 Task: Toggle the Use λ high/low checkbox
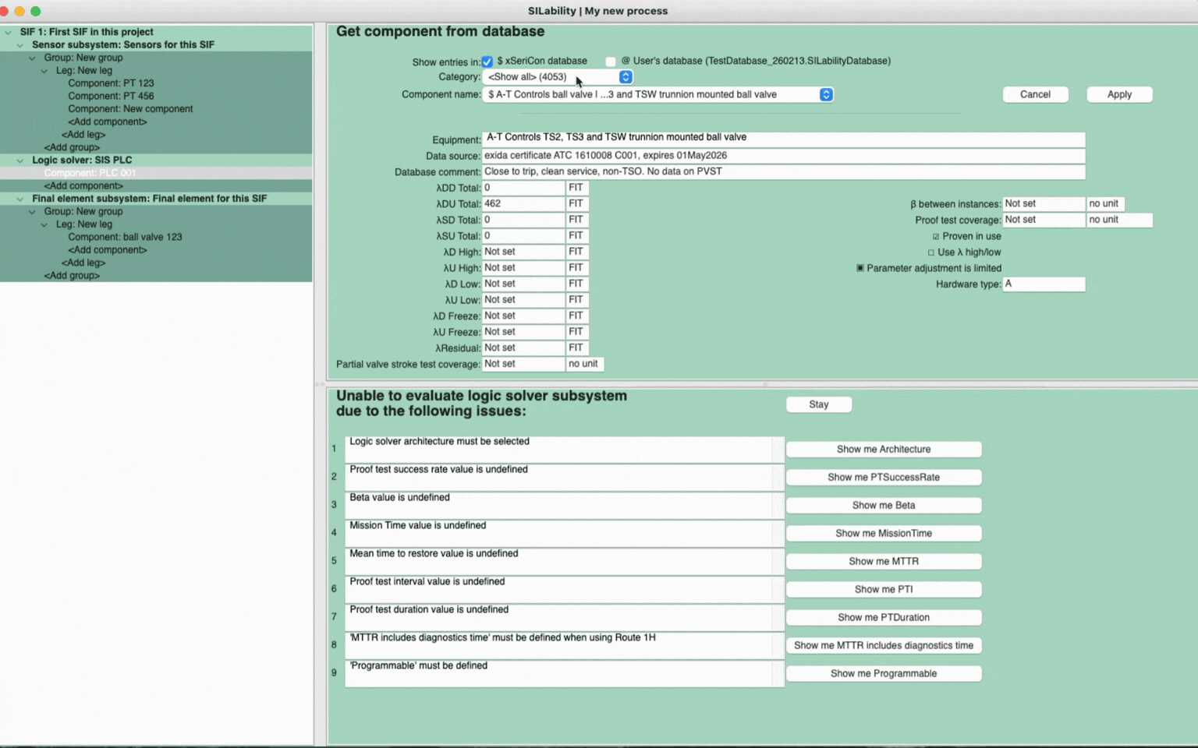pos(930,252)
